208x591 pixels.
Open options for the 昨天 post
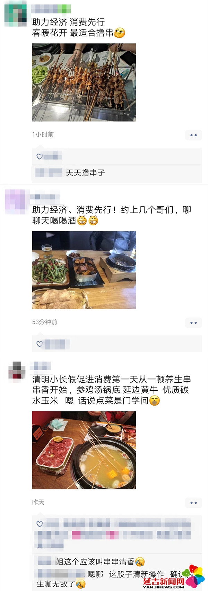pyautogui.click(x=193, y=503)
